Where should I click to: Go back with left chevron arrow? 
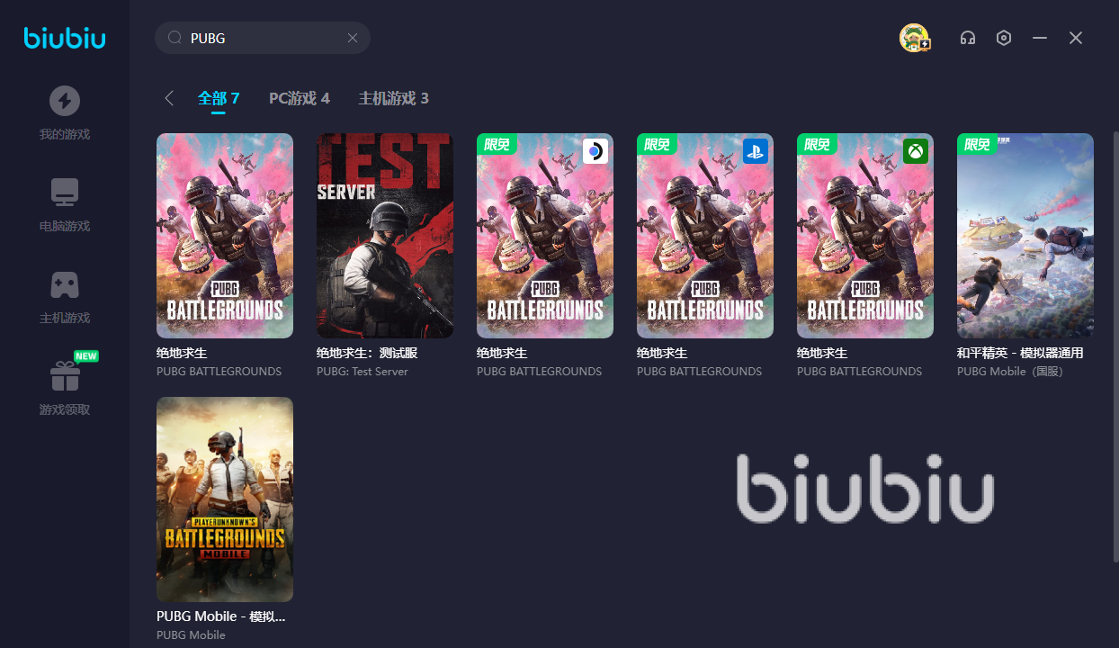[x=169, y=98]
